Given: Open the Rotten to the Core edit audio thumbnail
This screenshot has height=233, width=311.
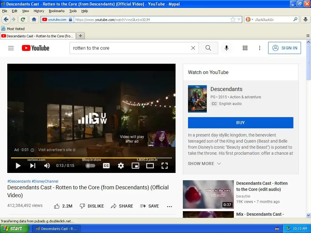Looking at the screenshot, I should tap(208, 194).
